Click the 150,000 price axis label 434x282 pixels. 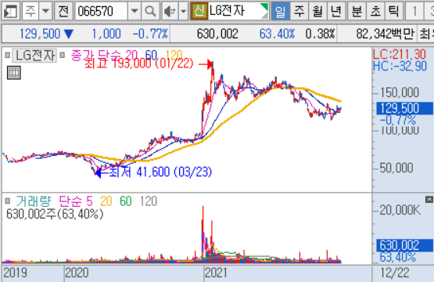(x=400, y=92)
